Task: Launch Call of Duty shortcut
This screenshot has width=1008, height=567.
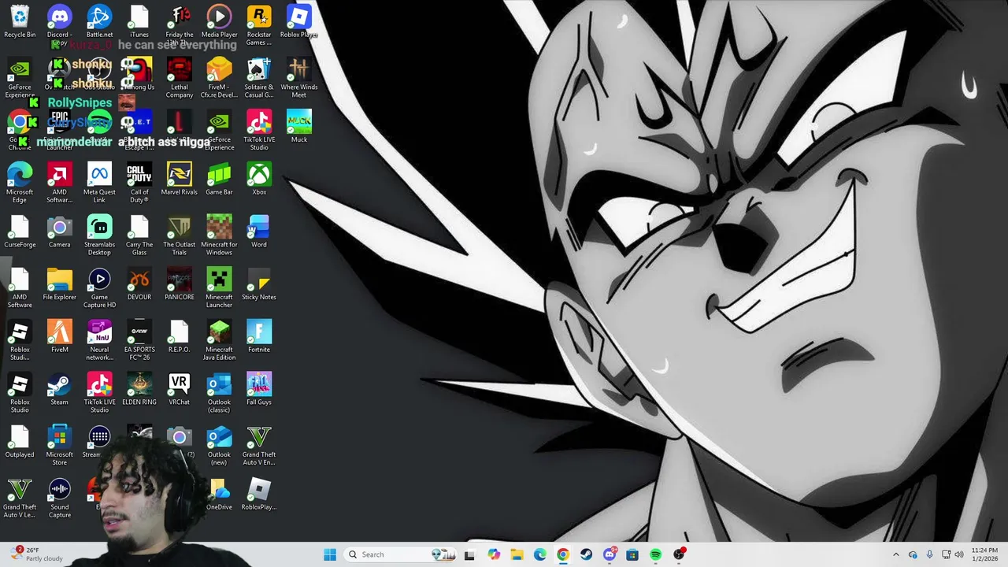Action: (x=139, y=183)
